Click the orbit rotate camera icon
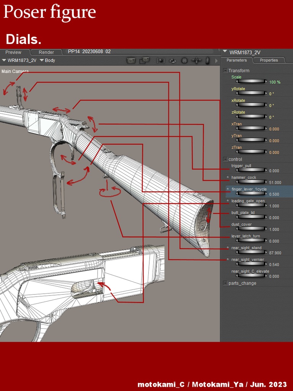The height and width of the screenshot is (391, 293). pyautogui.click(x=173, y=61)
